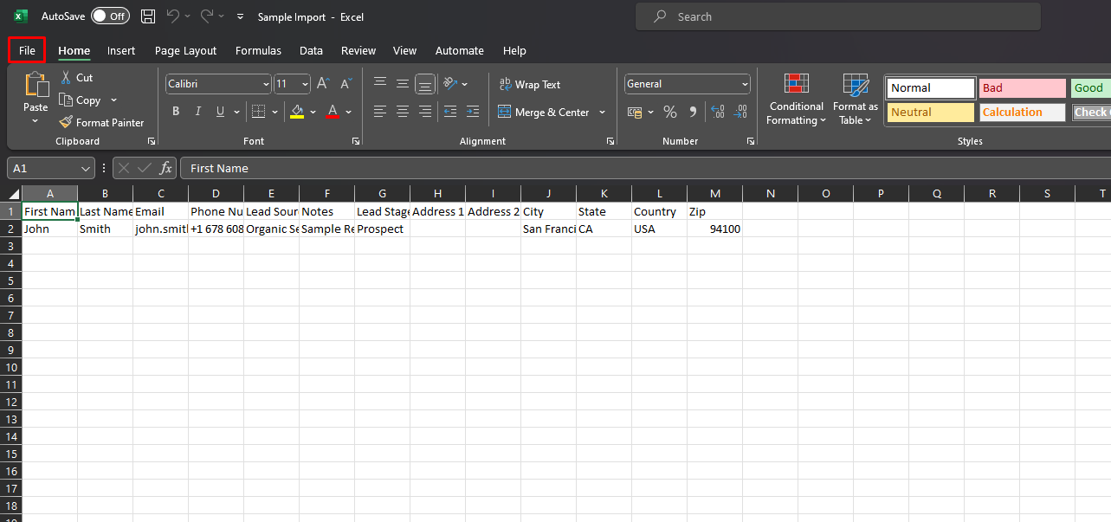
Task: Toggle Italic formatting
Action: [198, 112]
